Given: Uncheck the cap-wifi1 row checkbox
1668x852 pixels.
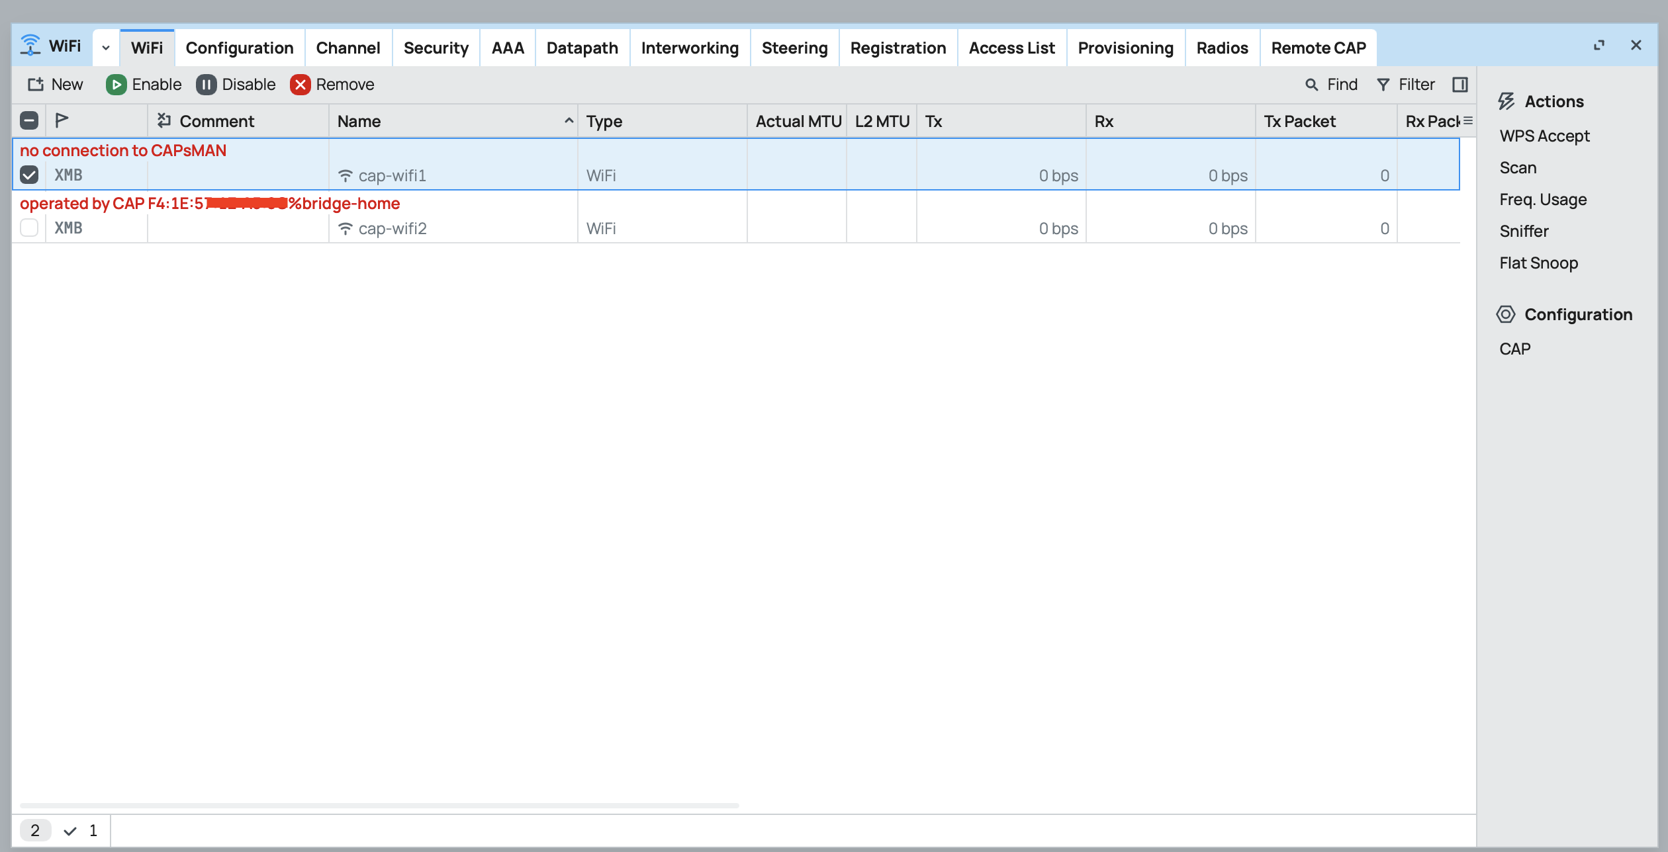Looking at the screenshot, I should (x=29, y=175).
